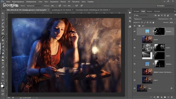Image resolution: width=176 pixels, height=99 pixels.
Task: Enable airbrush mode in options bar
Action: tap(76, 5)
